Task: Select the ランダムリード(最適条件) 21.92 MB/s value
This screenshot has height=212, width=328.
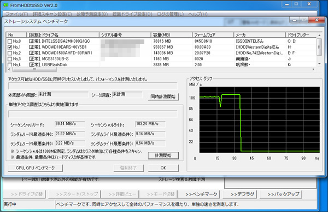Action: (70, 134)
